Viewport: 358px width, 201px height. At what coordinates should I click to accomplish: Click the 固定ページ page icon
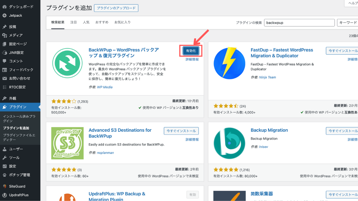pos(4,44)
